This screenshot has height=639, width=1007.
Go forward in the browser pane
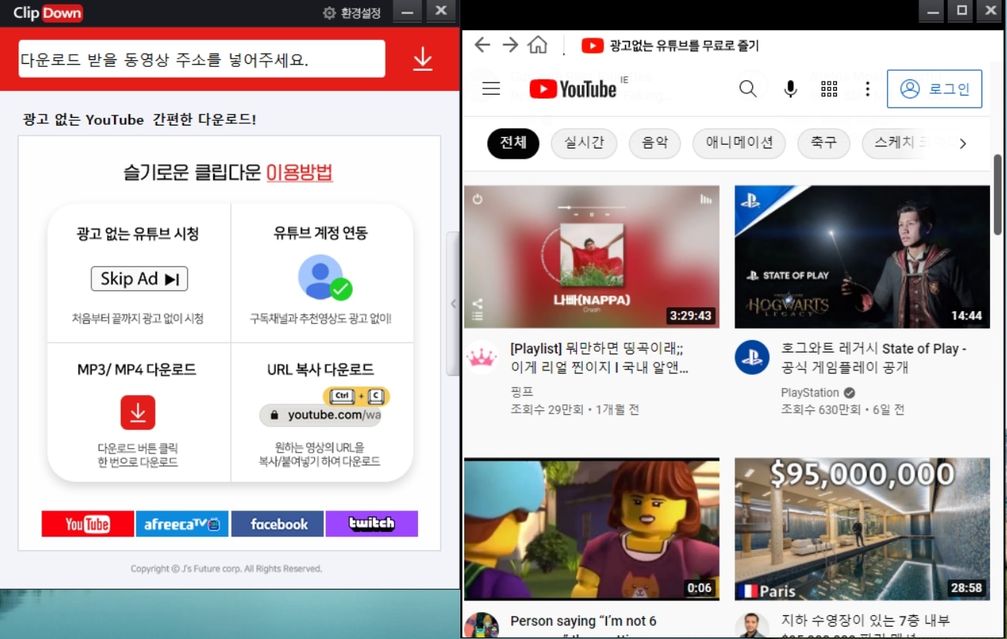pyautogui.click(x=510, y=45)
